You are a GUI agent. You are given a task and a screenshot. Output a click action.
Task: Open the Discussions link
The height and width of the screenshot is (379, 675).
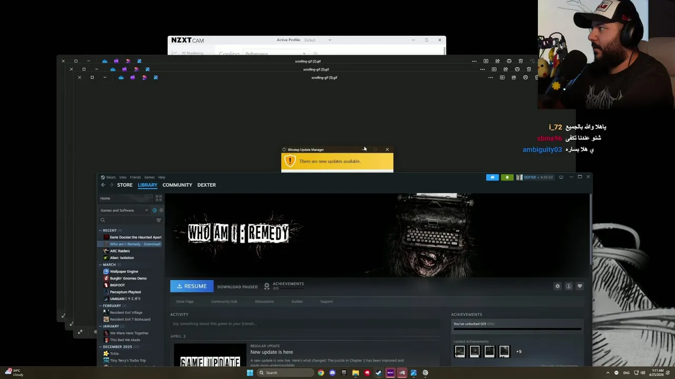[x=264, y=302]
